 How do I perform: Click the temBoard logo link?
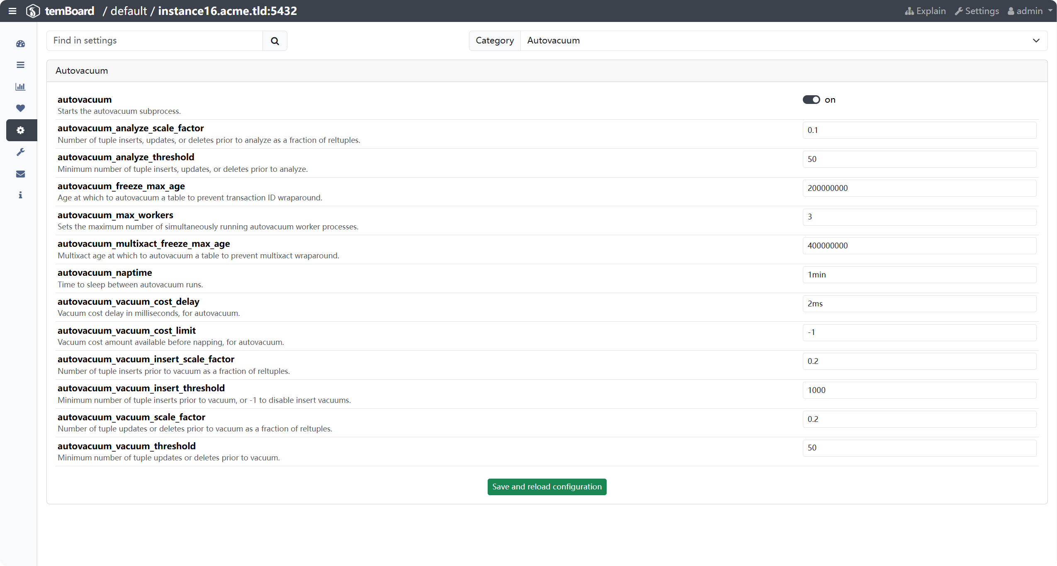coord(60,11)
